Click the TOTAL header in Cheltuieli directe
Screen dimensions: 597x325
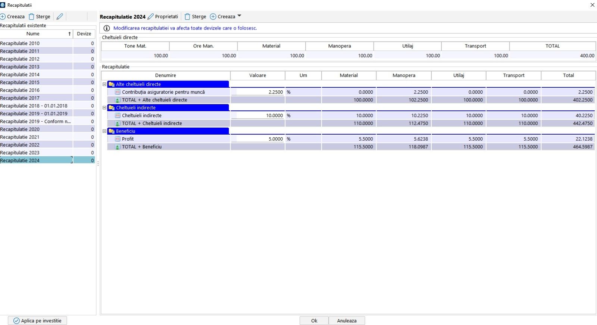(x=553, y=46)
